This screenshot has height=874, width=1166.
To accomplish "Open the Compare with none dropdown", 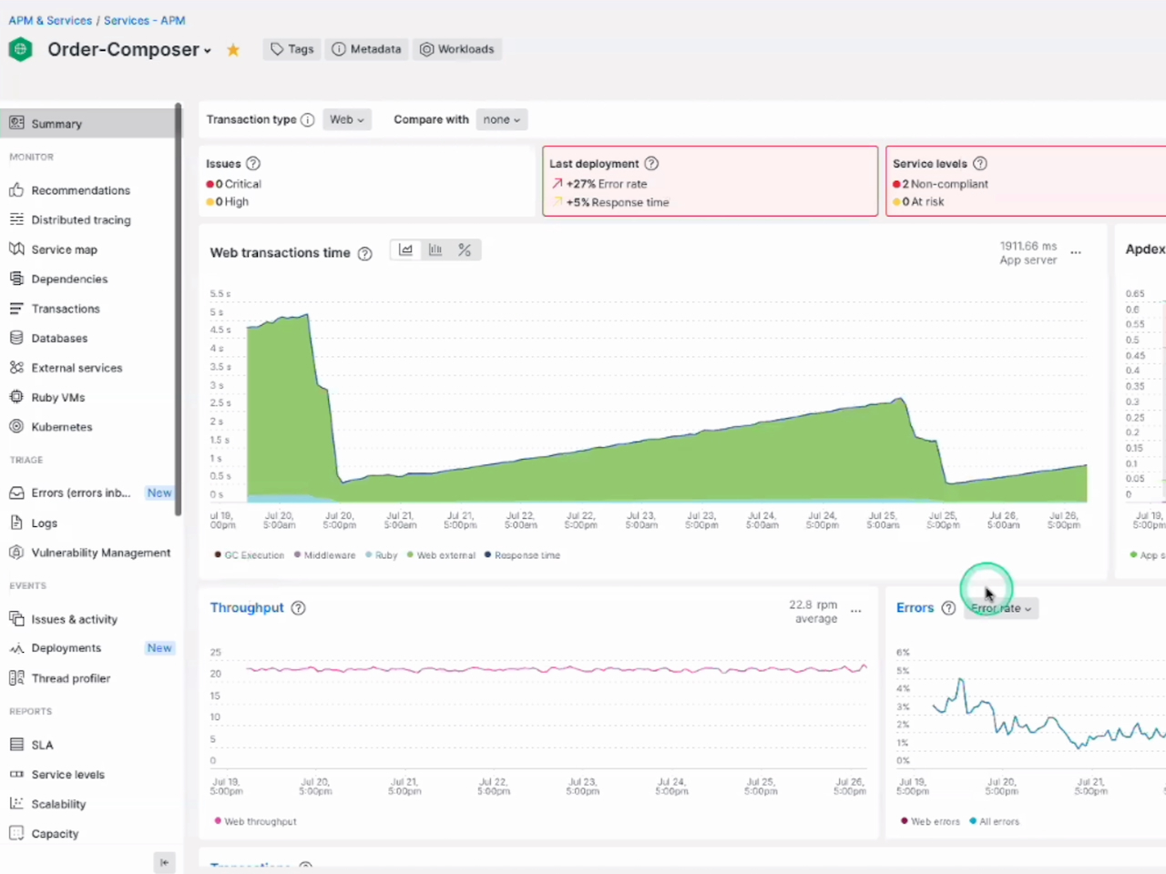I will pyautogui.click(x=502, y=119).
